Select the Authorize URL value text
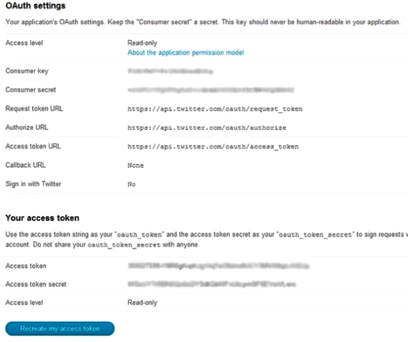 click(x=207, y=128)
